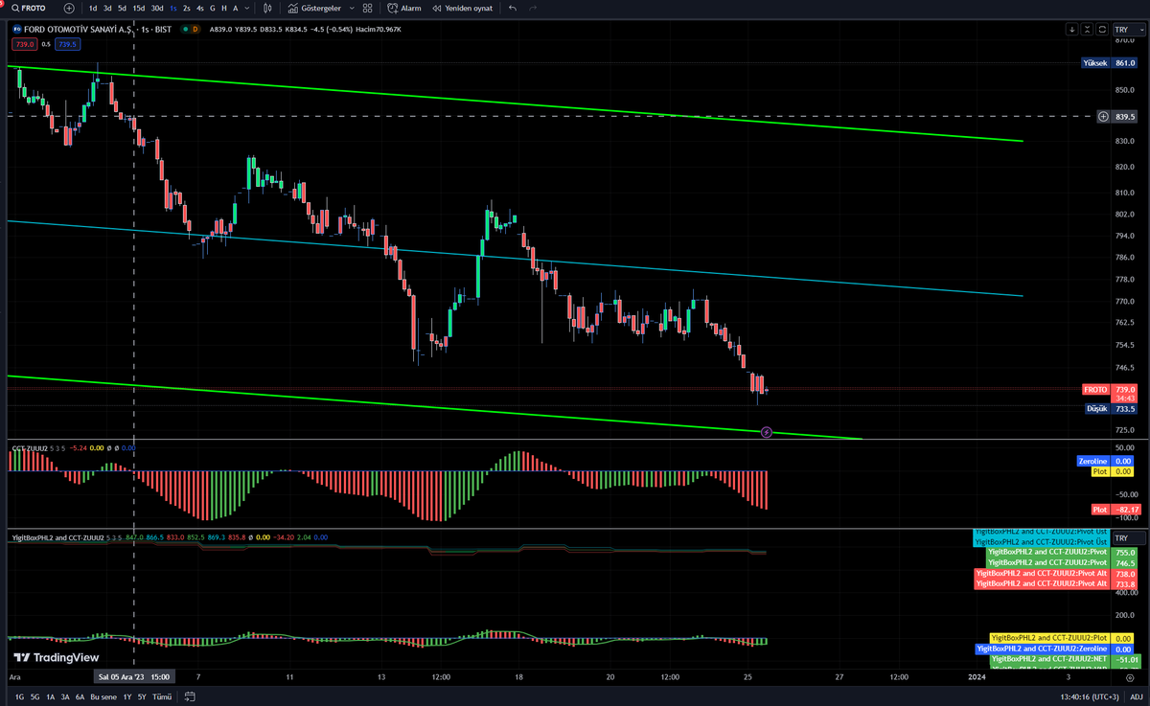Screen dimensions: 1150x706
Task: Click the orange D data status badge
Action: pos(195,30)
